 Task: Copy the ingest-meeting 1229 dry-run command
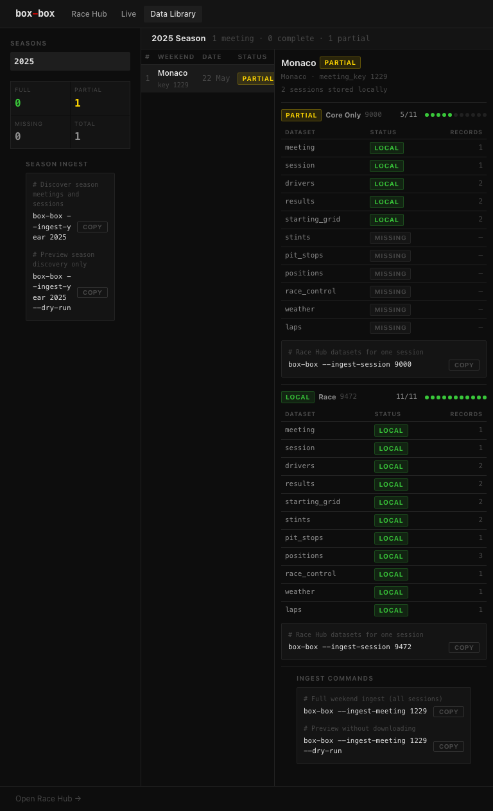tap(449, 746)
